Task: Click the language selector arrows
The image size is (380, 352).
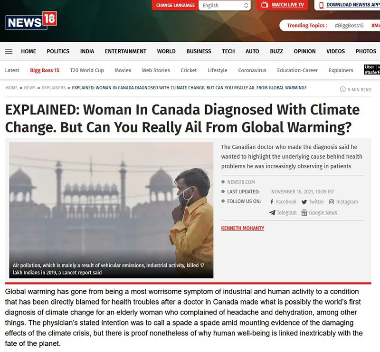Action: pyautogui.click(x=246, y=5)
